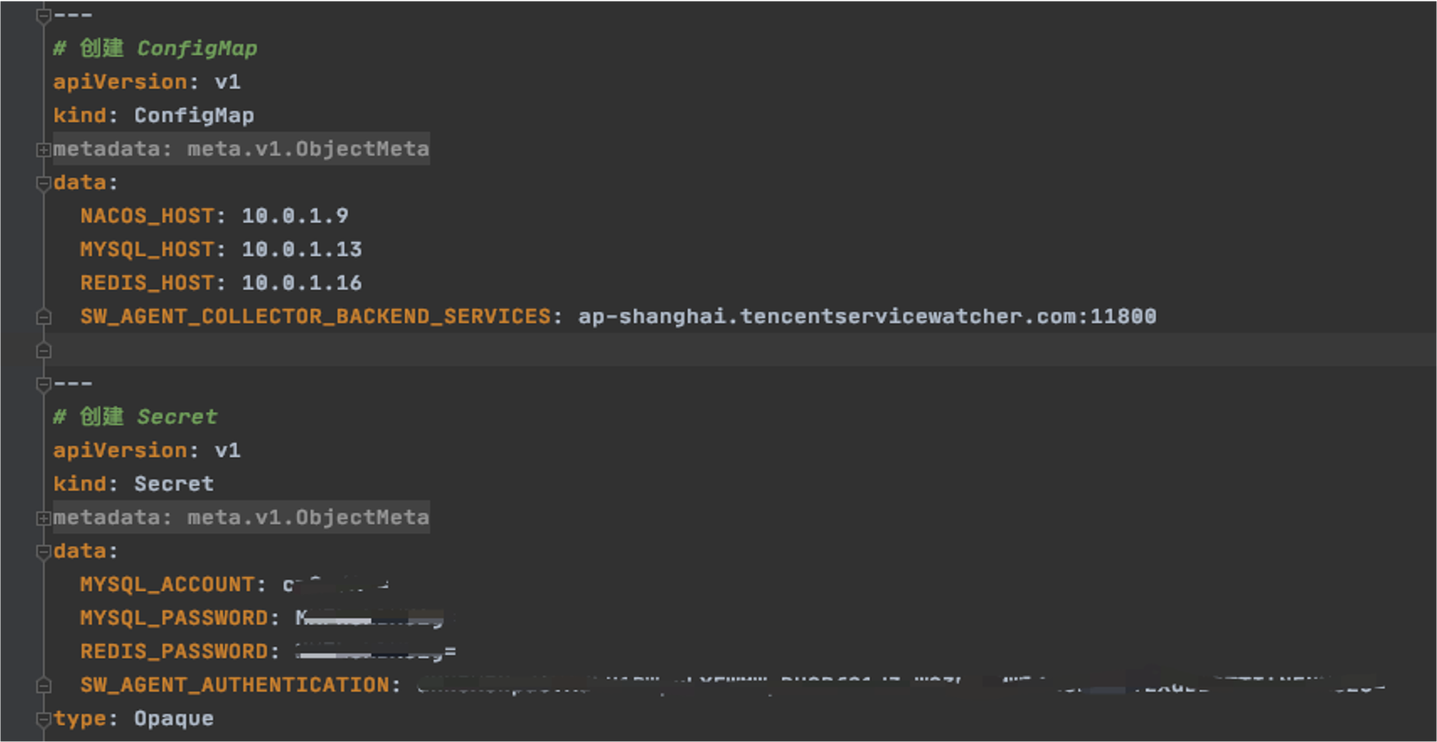
Task: Place cursor on NACOS_HOST value 10.0.1.9
Action: [294, 216]
